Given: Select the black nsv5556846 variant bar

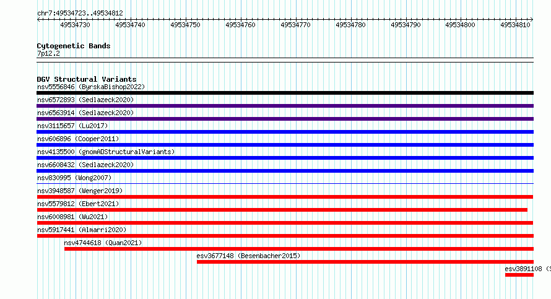Looking at the screenshot, I should tap(285, 93).
